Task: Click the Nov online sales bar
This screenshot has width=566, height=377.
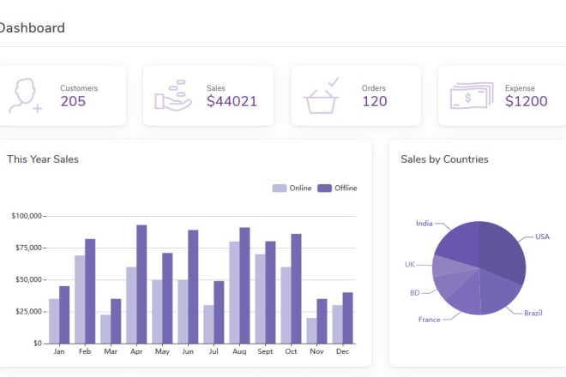Action: [312, 331]
